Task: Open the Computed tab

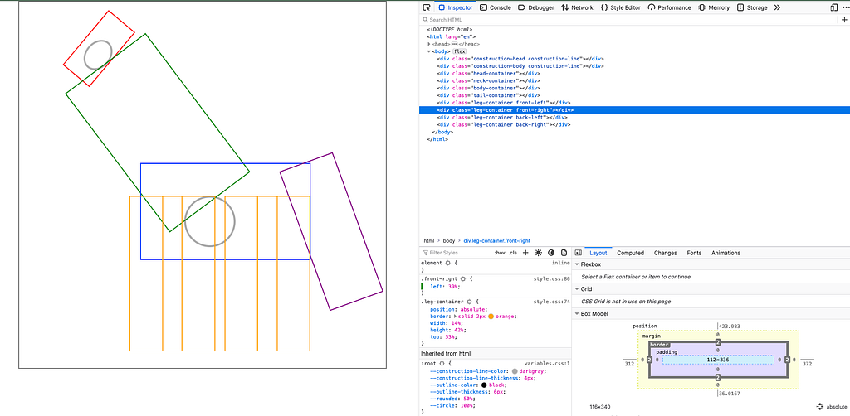Action: pyautogui.click(x=630, y=253)
